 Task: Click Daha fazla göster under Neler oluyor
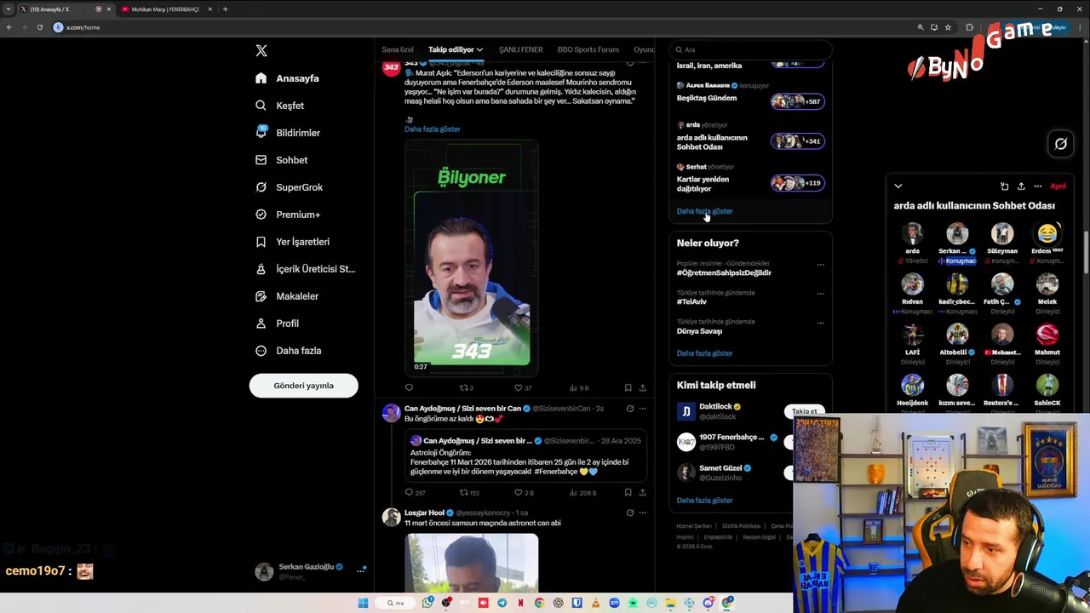click(704, 353)
